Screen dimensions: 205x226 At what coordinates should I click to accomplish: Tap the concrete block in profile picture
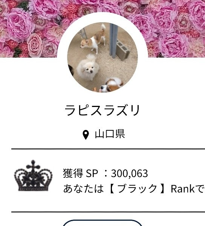point(123,50)
